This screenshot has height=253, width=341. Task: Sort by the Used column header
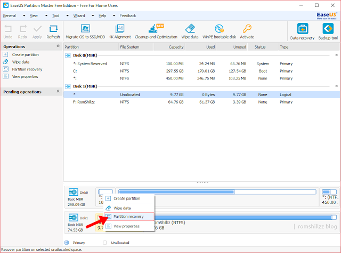click(x=201, y=47)
